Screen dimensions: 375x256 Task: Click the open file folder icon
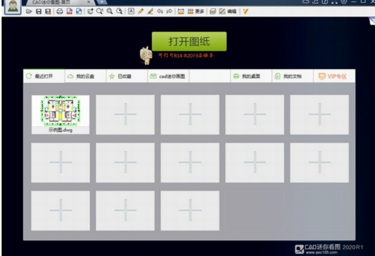point(29,11)
